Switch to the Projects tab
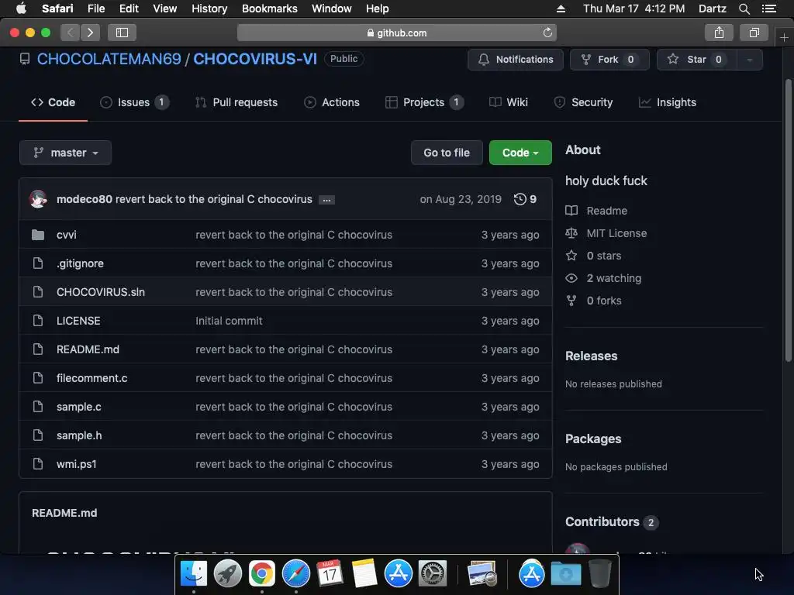This screenshot has width=794, height=595. pos(424,102)
